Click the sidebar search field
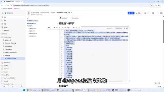 coord(13,17)
